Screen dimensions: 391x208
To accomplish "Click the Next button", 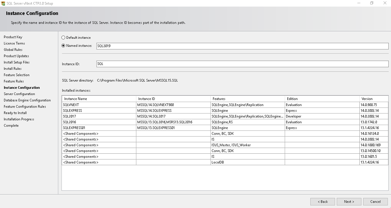I will tap(349, 202).
